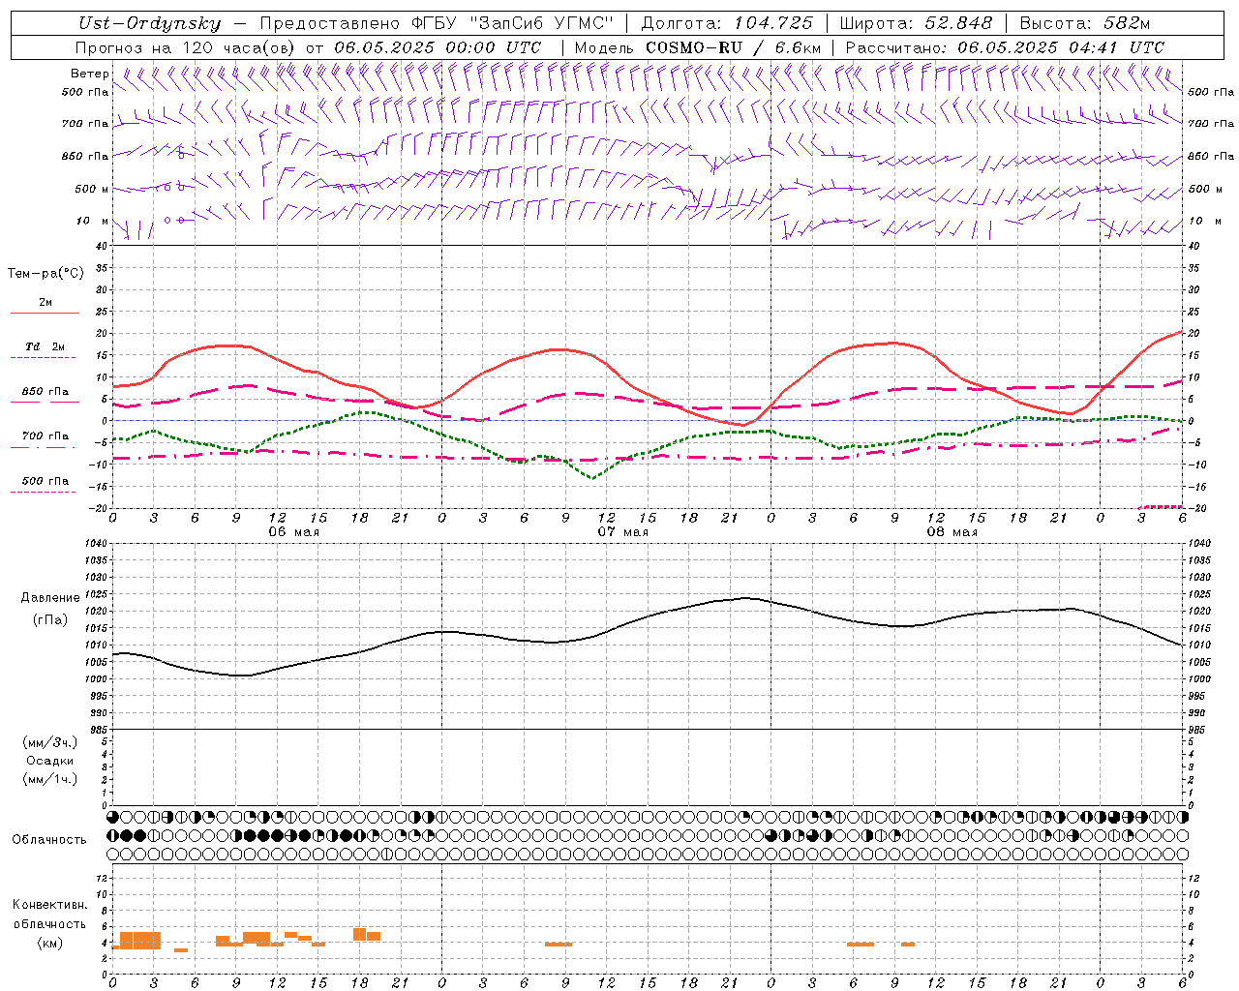The image size is (1239, 991).
Task: Click the station name Ust-Ordynsky
Action: [x=149, y=24]
